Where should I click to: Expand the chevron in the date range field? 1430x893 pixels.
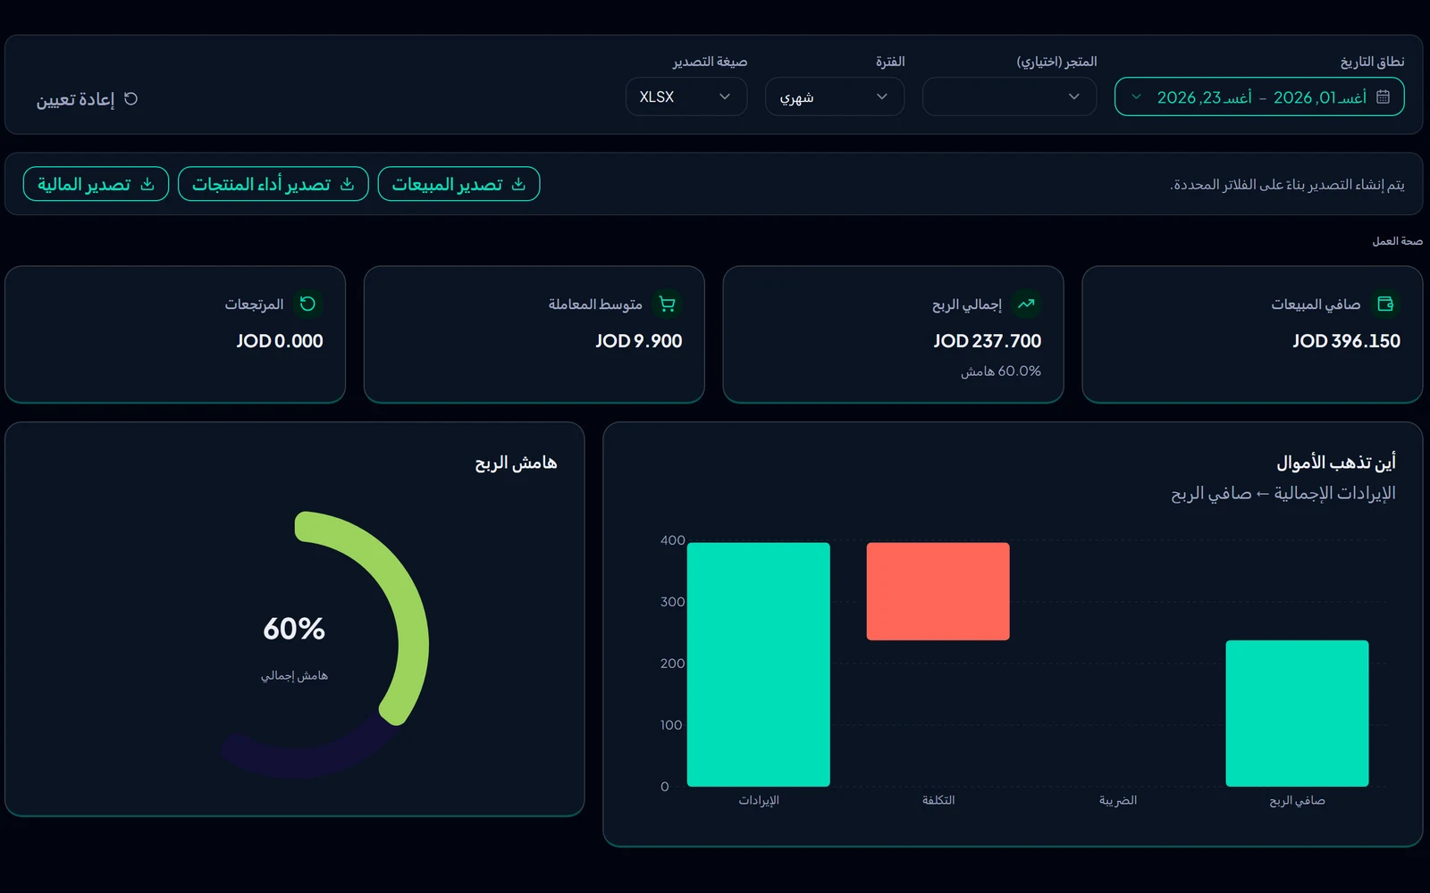[x=1136, y=97]
